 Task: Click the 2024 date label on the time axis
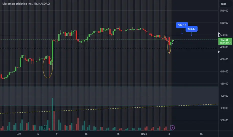[x=143, y=134]
